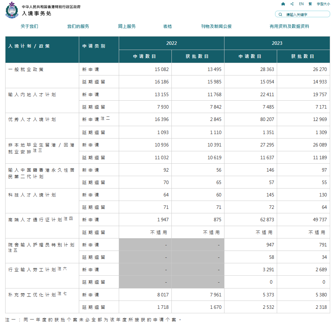The height and width of the screenshot is (325, 336).
Task: Open the 我们的服务 menu
Action: 78,27
